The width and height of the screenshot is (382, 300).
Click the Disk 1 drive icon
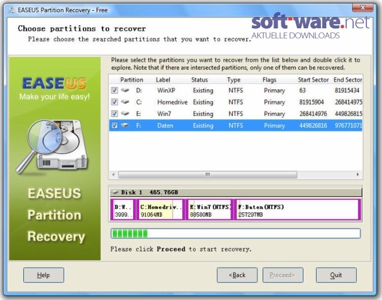point(115,192)
